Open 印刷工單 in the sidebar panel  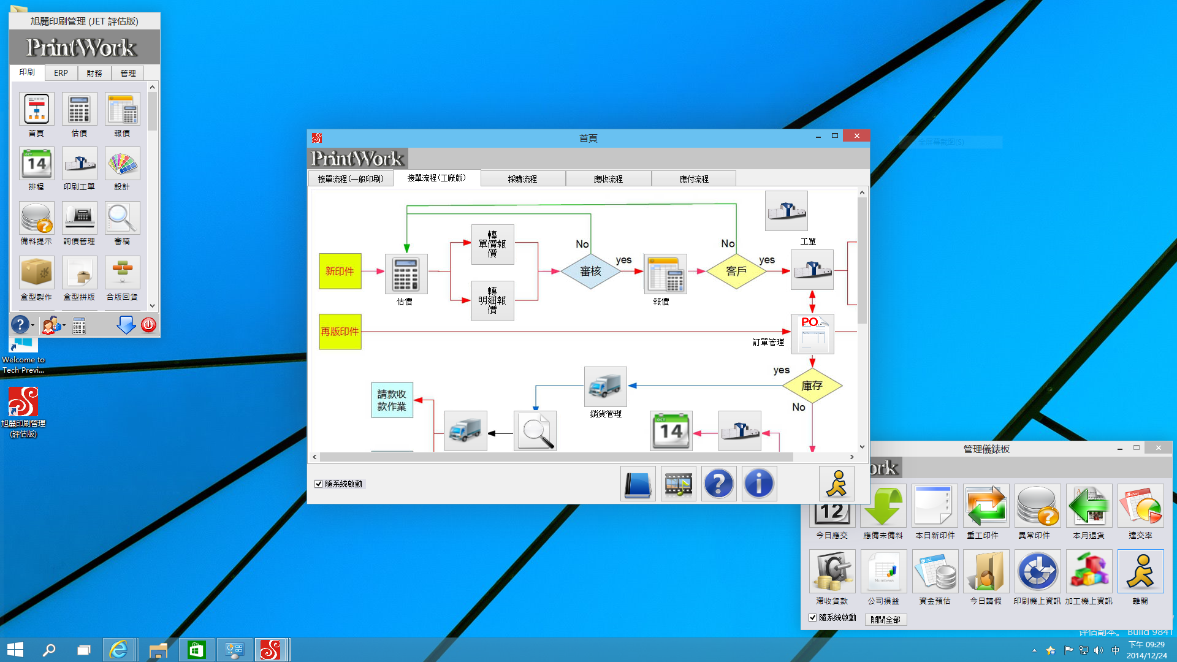[79, 163]
